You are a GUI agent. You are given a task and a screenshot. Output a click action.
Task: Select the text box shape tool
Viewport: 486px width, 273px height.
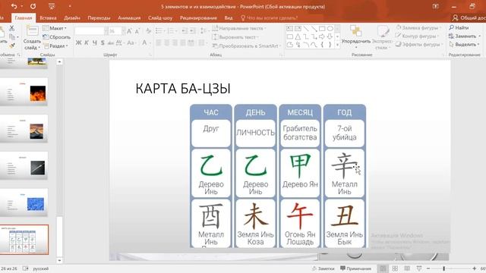click(x=289, y=29)
